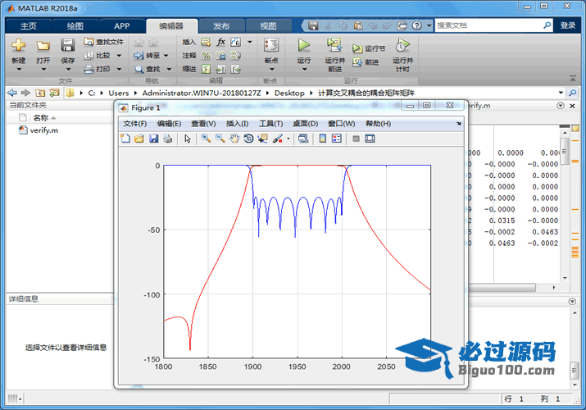Viewport: 586px width, 410px height.
Task: Click the Open (打开) folder icon
Action: tap(43, 45)
